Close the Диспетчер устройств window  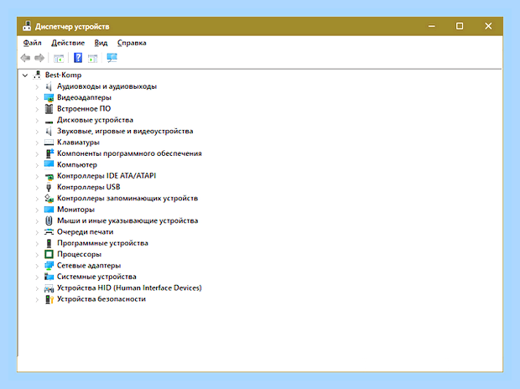coord(488,26)
